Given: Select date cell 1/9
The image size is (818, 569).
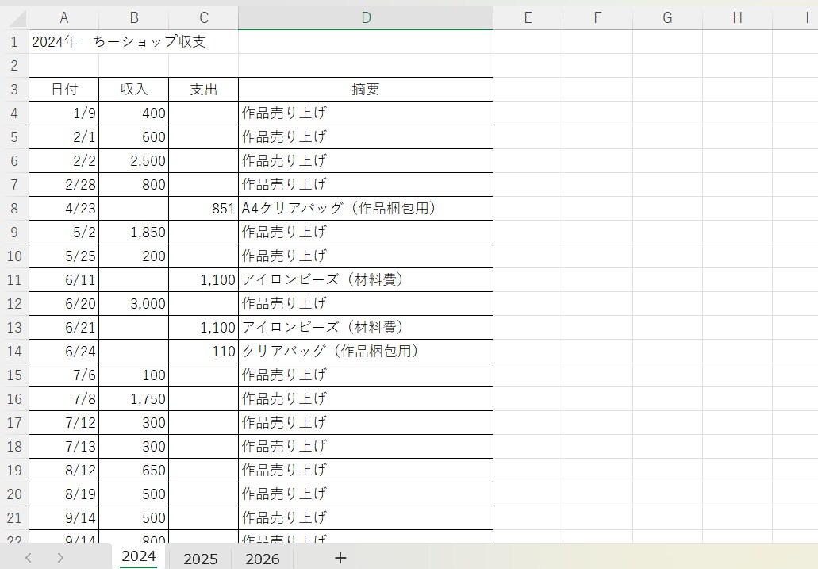Looking at the screenshot, I should [63, 113].
